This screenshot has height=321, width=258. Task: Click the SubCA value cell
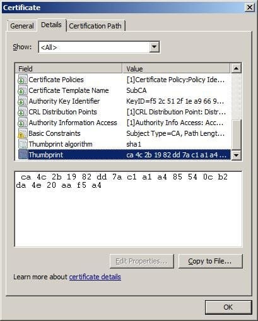pos(136,90)
